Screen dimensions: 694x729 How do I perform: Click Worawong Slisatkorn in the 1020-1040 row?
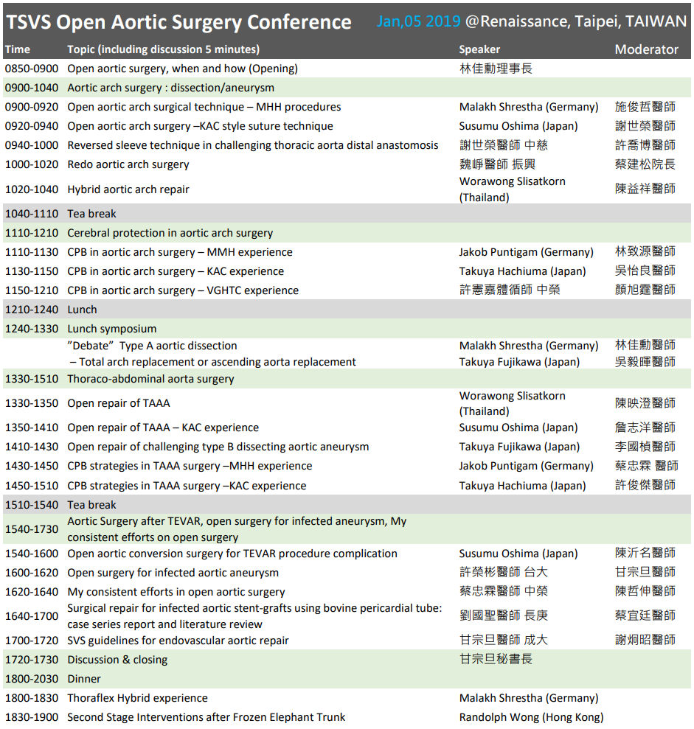[513, 189]
